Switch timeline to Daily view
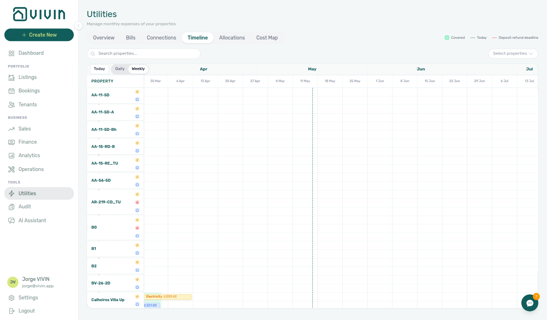Image resolution: width=547 pixels, height=320 pixels. (120, 69)
